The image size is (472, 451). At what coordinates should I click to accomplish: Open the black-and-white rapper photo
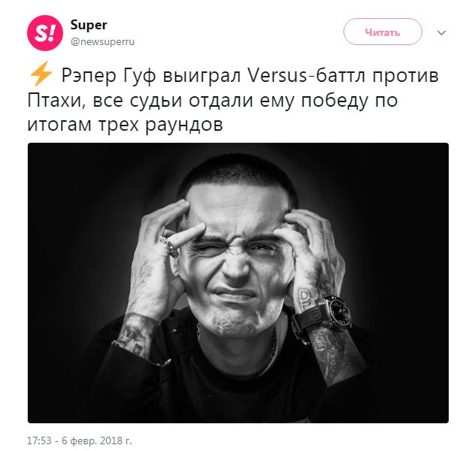point(238,283)
